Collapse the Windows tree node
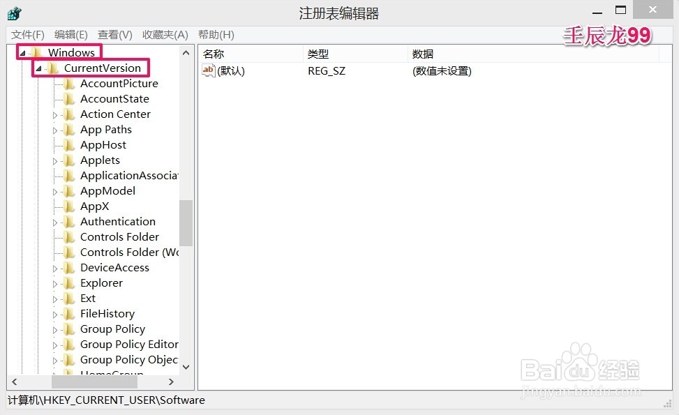The width and height of the screenshot is (679, 415). [x=22, y=52]
